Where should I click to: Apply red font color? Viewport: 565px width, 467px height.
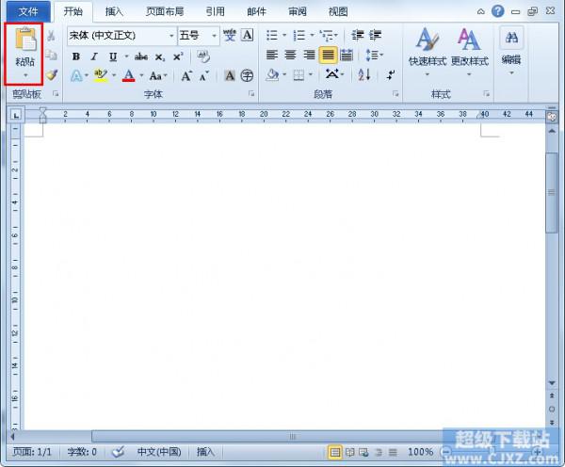click(129, 75)
